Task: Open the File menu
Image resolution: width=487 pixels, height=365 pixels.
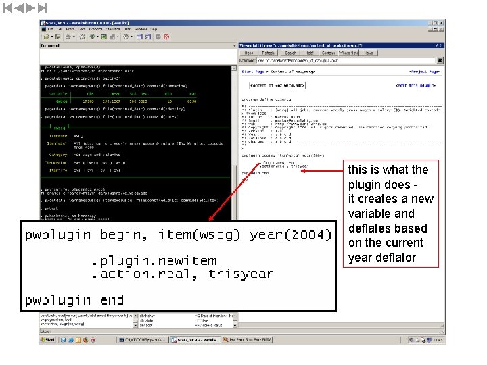Action: click(x=50, y=29)
